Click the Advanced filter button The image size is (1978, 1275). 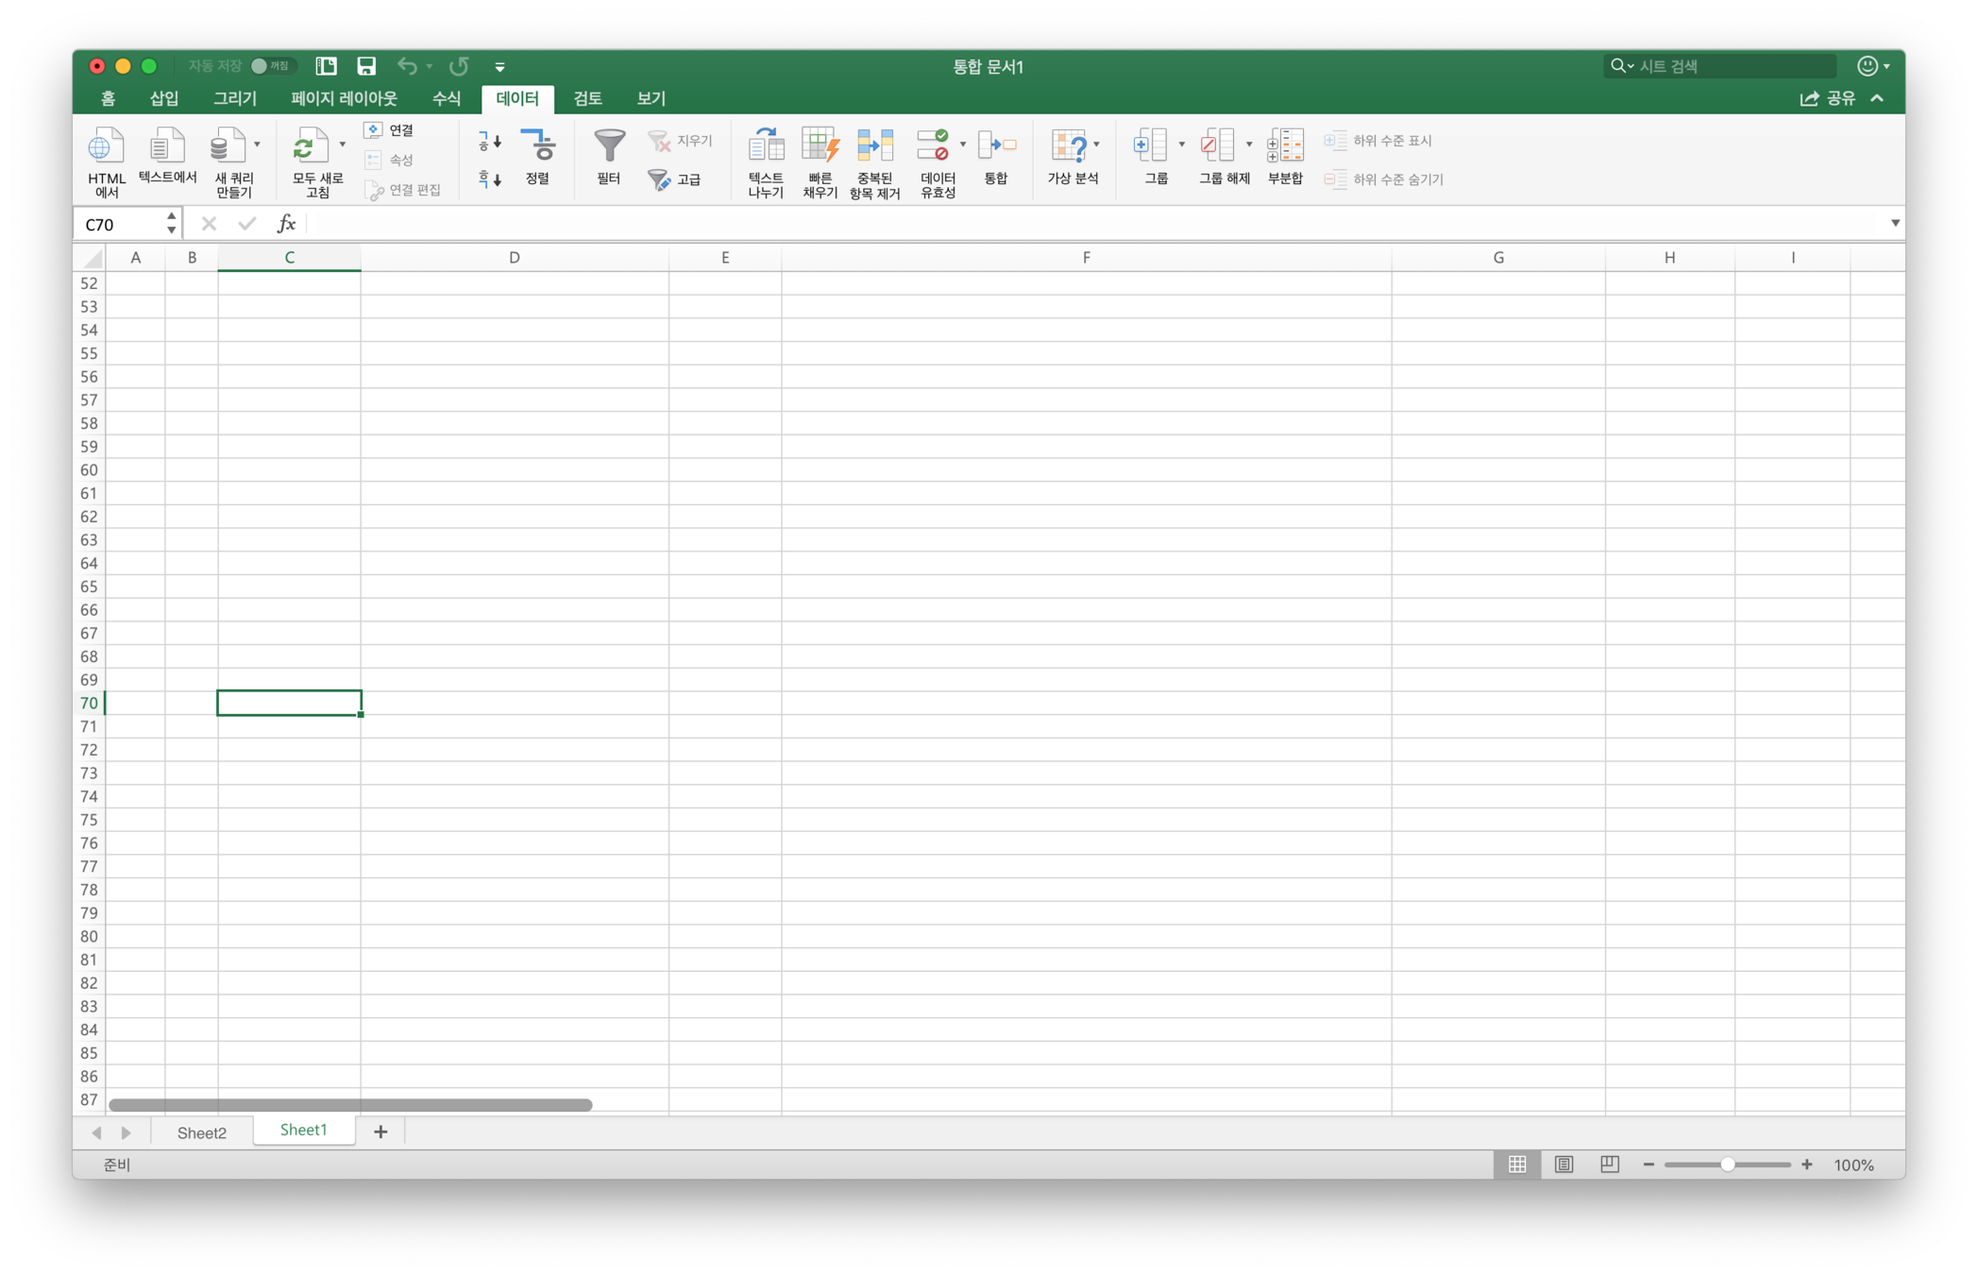676,179
